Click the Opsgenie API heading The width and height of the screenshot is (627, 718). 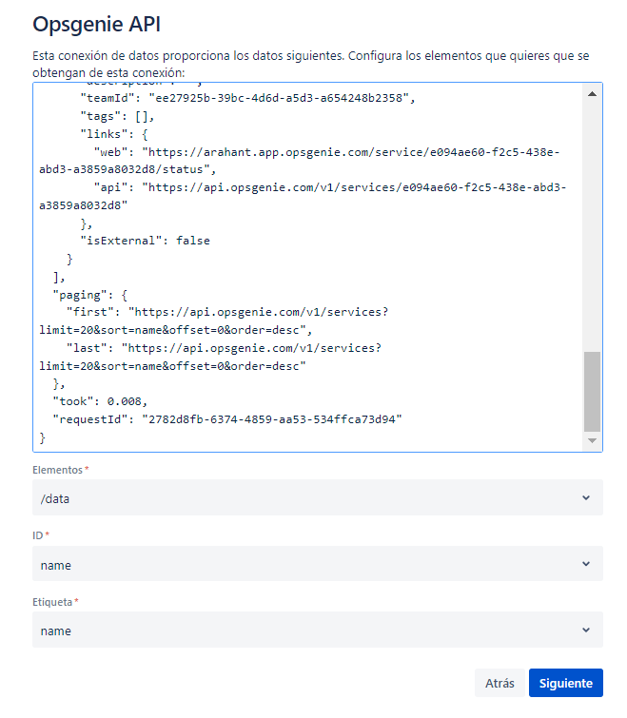[97, 24]
